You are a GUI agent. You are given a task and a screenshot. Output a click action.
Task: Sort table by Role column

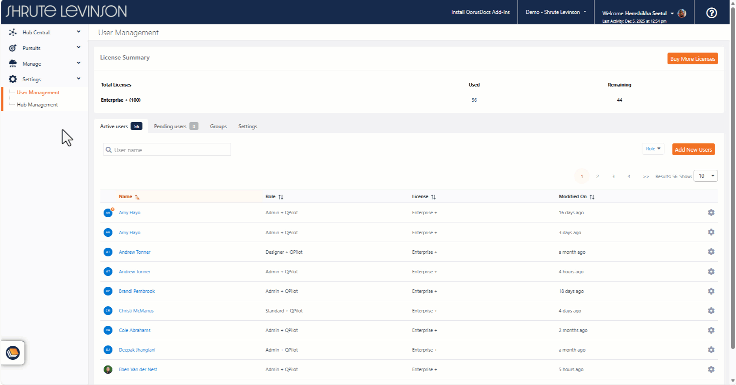[280, 197]
